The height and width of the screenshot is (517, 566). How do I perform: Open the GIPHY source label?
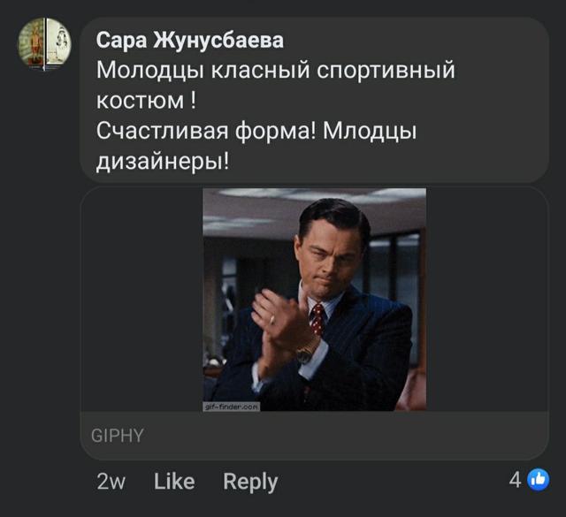[118, 436]
